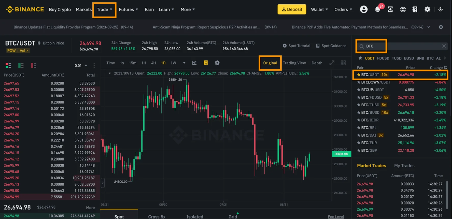Show buy orders only order book view

21,66
